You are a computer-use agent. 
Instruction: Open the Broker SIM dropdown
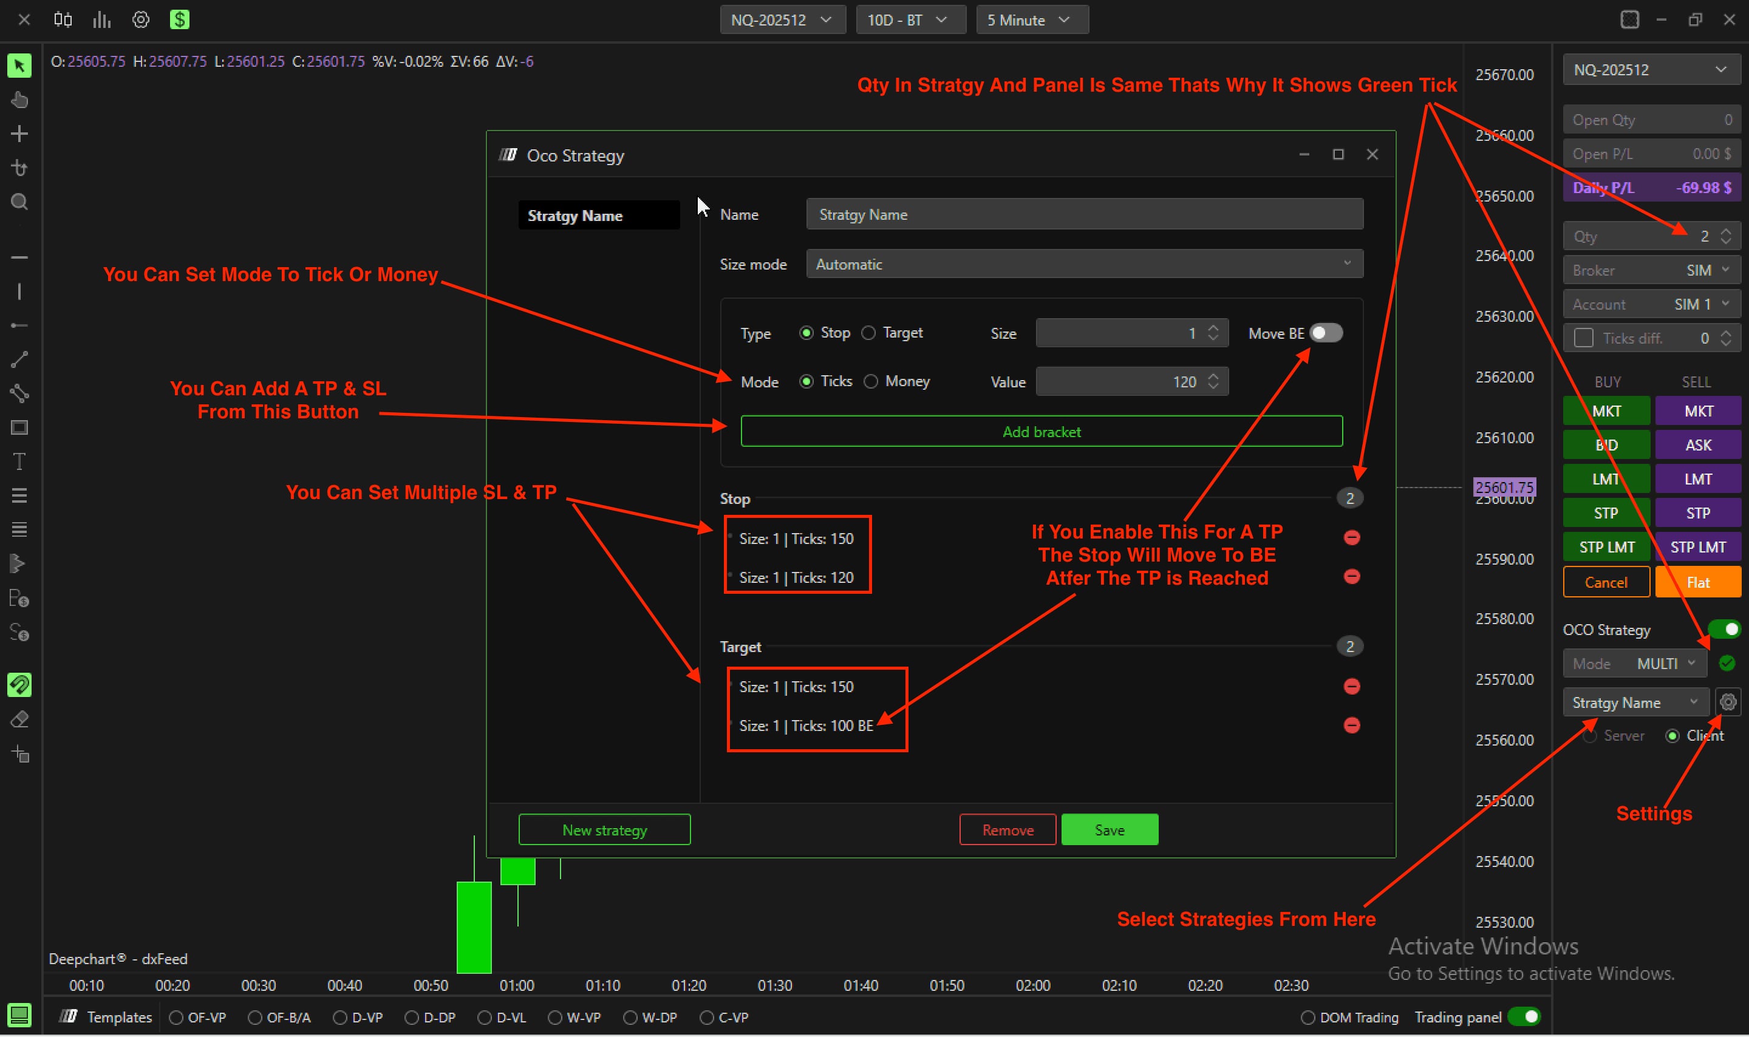pyautogui.click(x=1651, y=270)
